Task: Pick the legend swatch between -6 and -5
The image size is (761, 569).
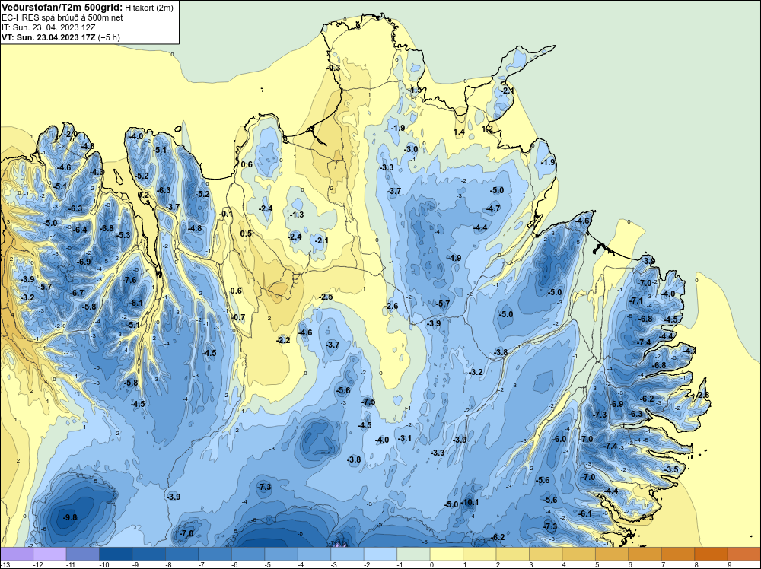Action: point(248,554)
